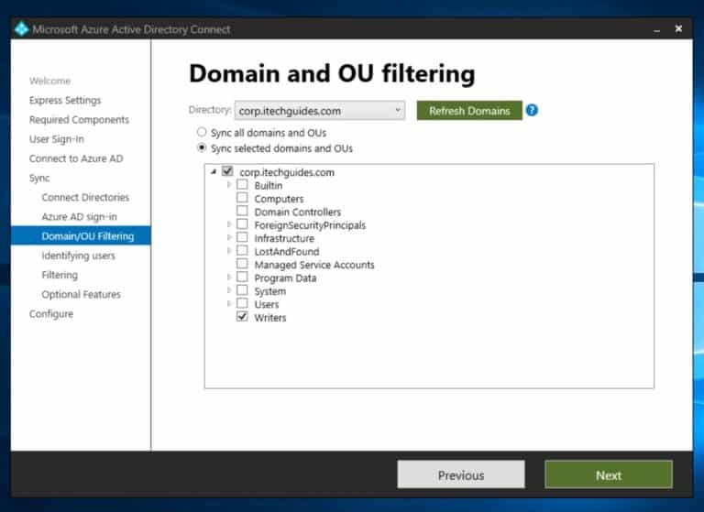Viewport: 704px width, 512px height.
Task: Check the Managed Service Accounts checkbox
Action: click(x=242, y=264)
